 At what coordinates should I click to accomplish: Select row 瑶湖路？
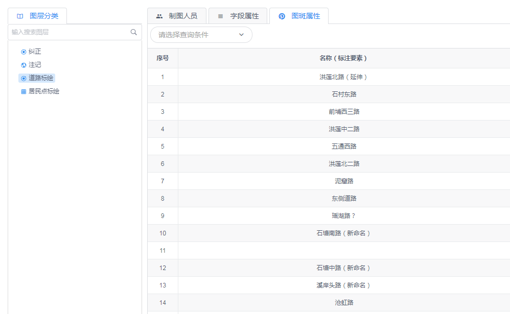tap(329, 216)
